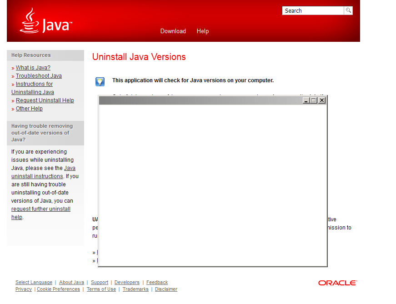
Task: Click Support footer link
Action: click(100, 282)
